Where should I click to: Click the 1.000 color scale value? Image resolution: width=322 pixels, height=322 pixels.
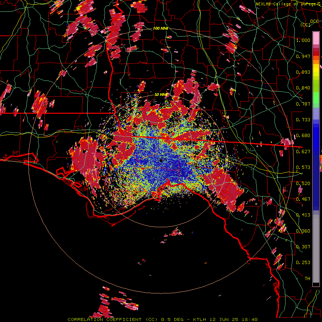click(x=303, y=40)
